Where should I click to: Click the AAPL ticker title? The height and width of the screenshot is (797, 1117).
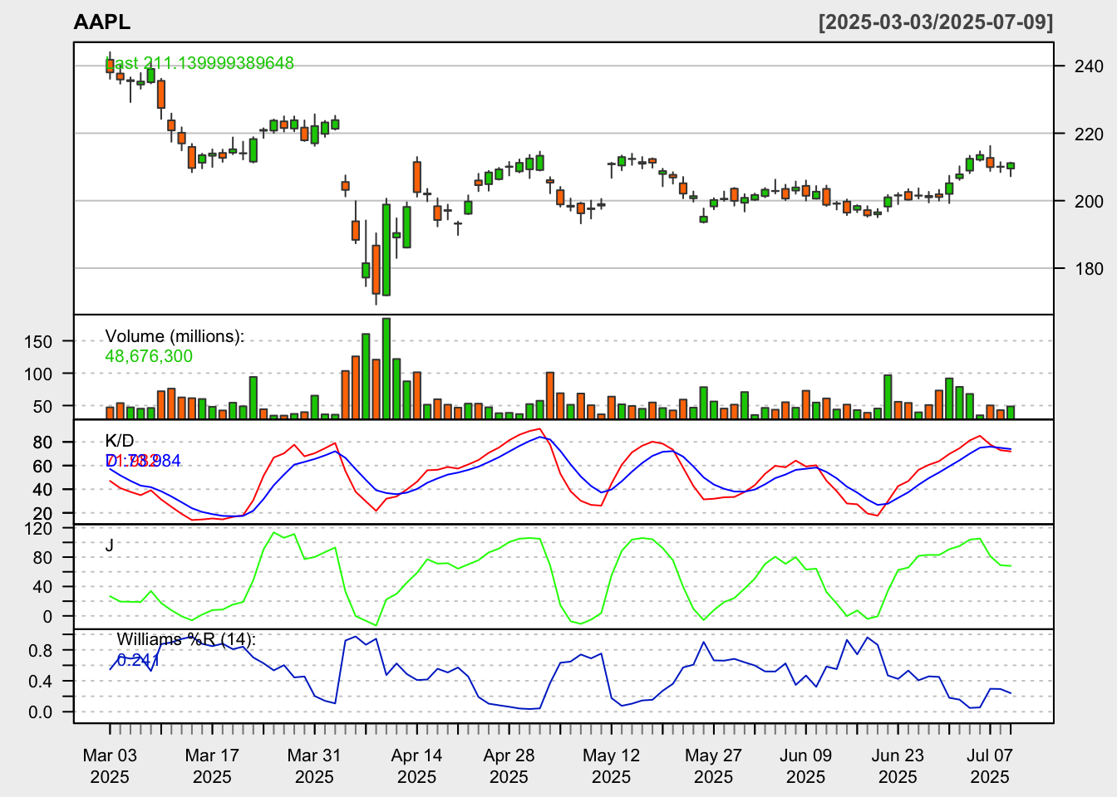[x=101, y=22]
